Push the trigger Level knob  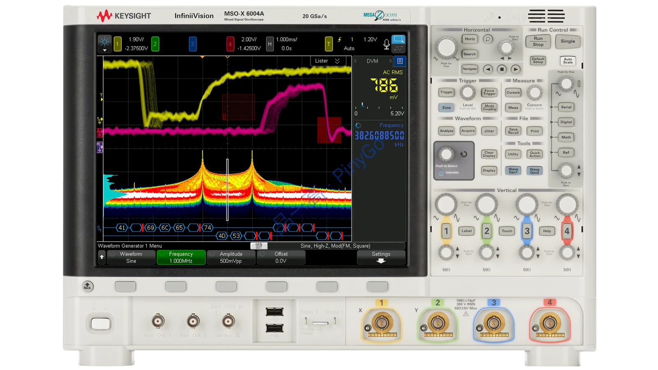[468, 93]
